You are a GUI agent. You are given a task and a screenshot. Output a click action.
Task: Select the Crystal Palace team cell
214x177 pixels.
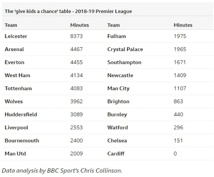click(125, 49)
